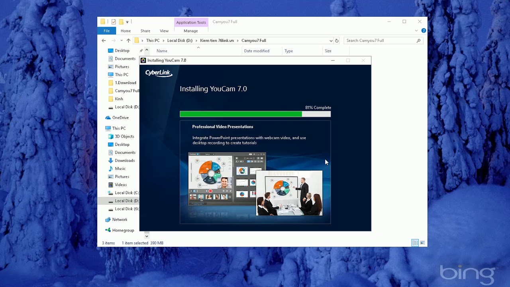The height and width of the screenshot is (287, 510).
Task: Click the Forward navigation arrow
Action: click(114, 40)
